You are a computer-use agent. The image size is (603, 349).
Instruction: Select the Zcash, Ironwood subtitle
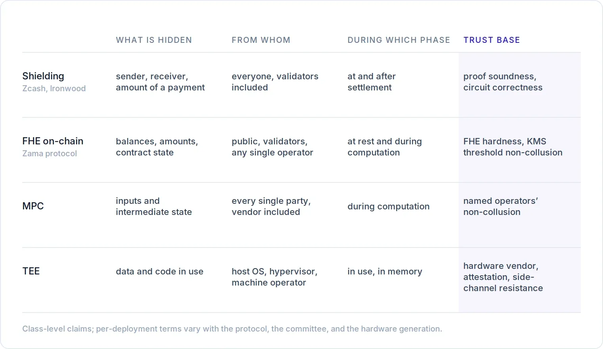click(54, 88)
